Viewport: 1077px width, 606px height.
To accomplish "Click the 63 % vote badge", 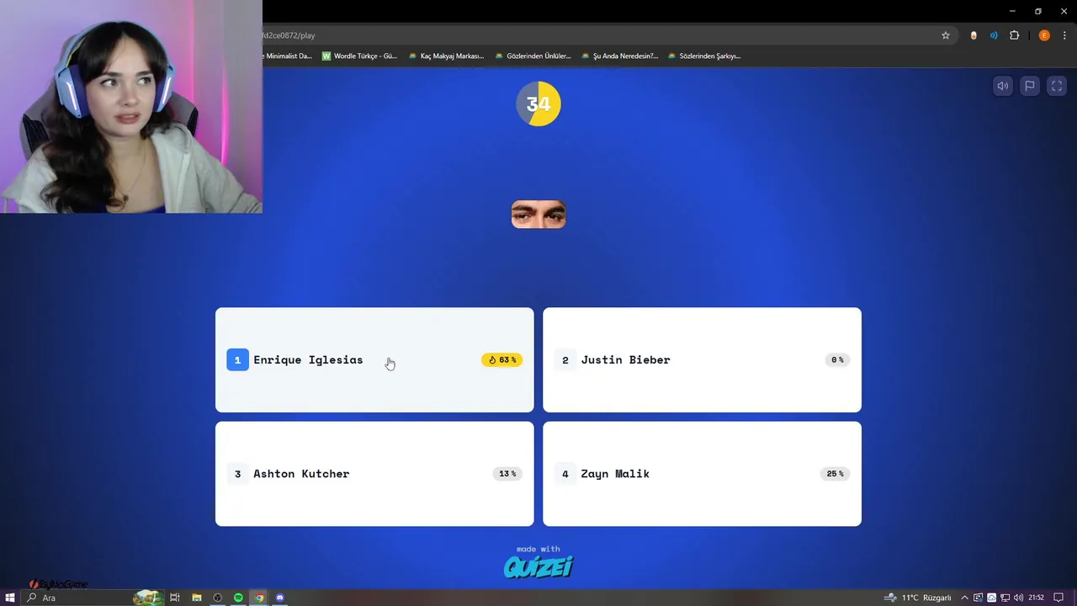I will pyautogui.click(x=502, y=359).
